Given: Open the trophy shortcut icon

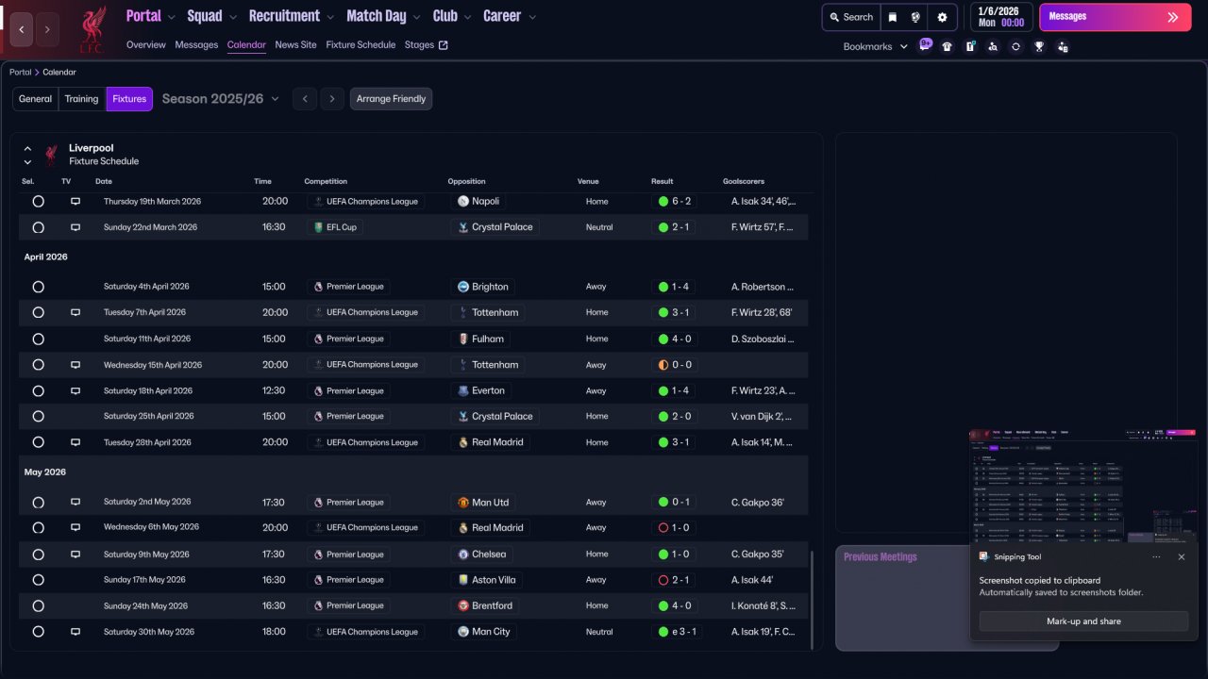Looking at the screenshot, I should click(1039, 46).
